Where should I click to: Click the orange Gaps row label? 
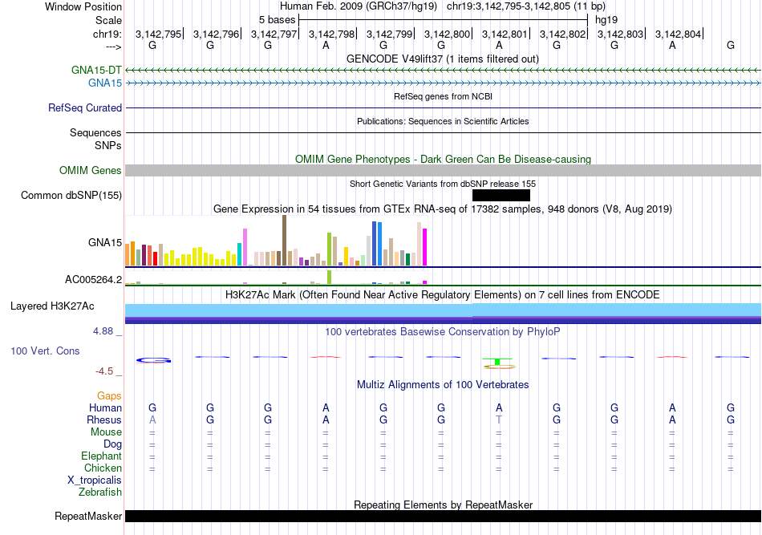[x=109, y=395]
